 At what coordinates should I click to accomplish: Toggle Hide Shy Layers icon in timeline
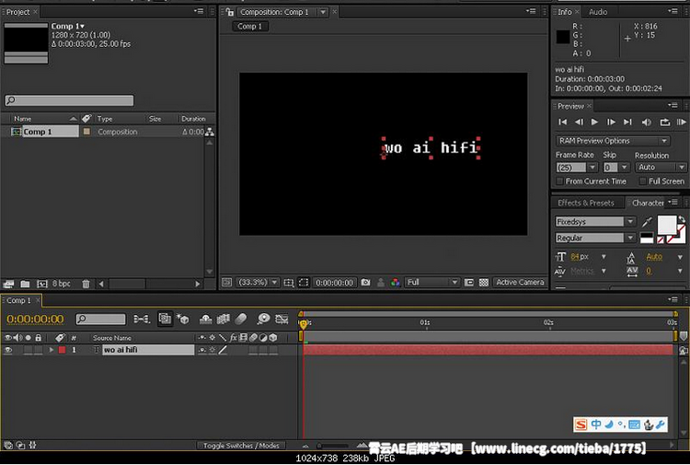click(x=205, y=319)
